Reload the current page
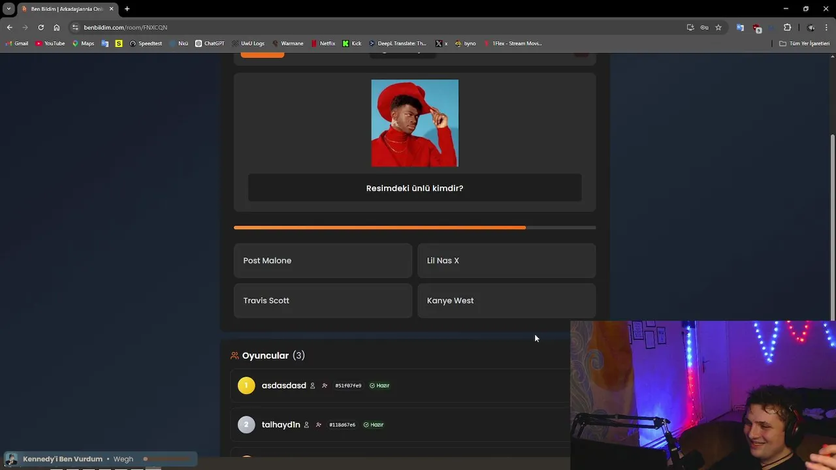 pos(40,27)
